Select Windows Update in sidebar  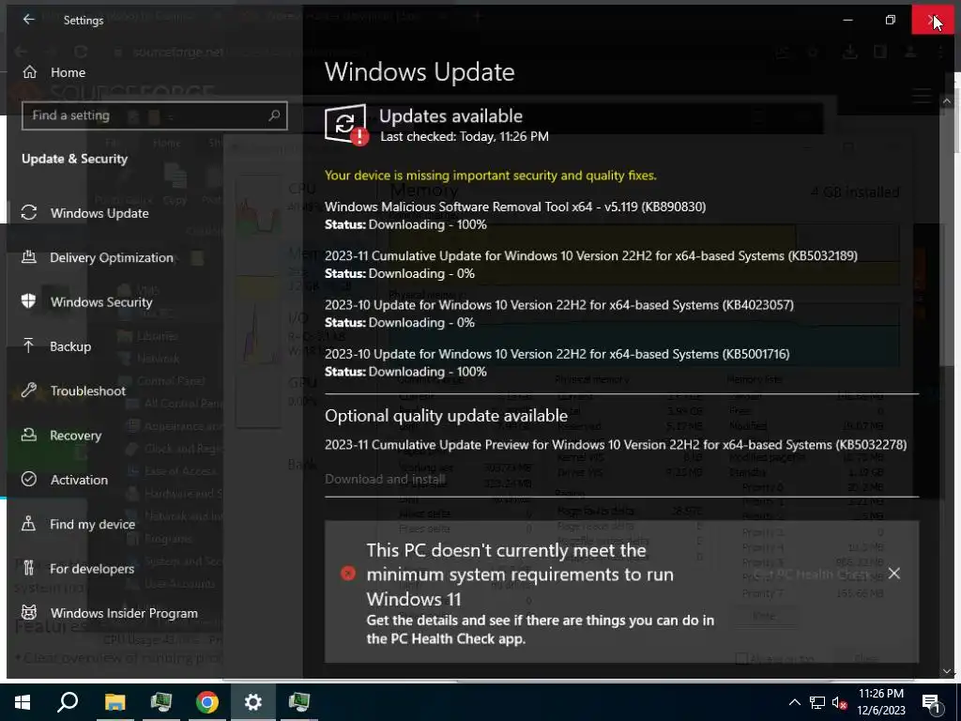pos(99,213)
